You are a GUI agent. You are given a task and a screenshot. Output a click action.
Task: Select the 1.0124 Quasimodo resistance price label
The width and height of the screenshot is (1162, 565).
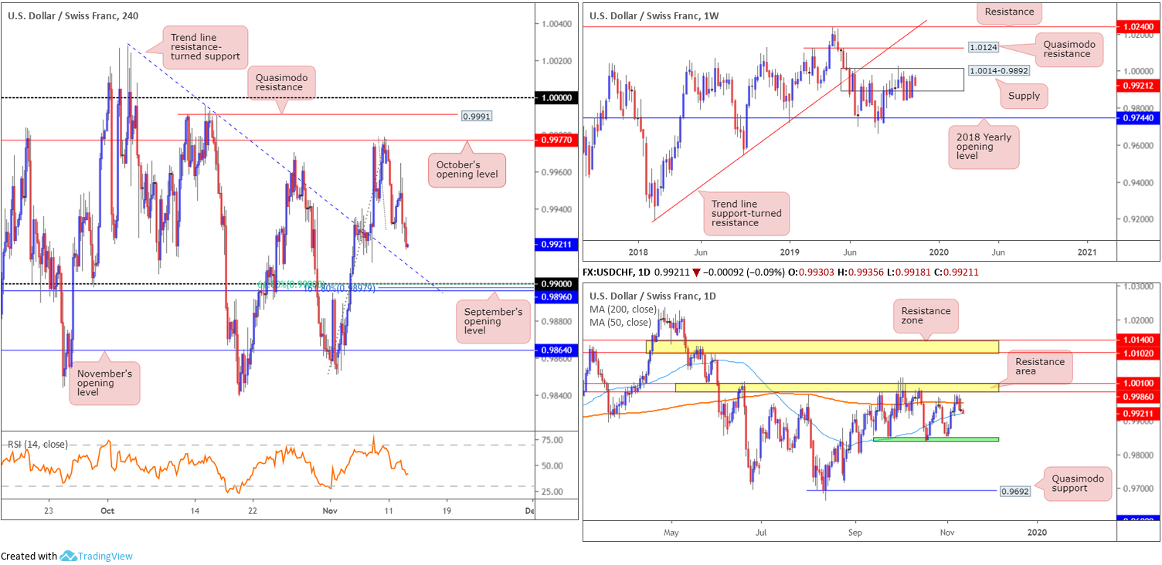click(984, 47)
